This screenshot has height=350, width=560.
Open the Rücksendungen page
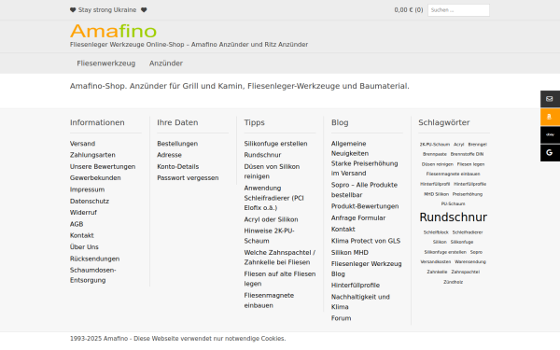click(x=94, y=259)
